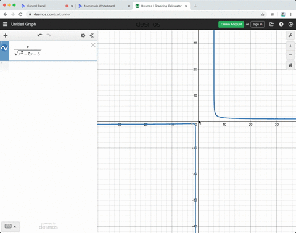This screenshot has width=296, height=233.
Task: Zoom out on the graph
Action: coord(290,55)
